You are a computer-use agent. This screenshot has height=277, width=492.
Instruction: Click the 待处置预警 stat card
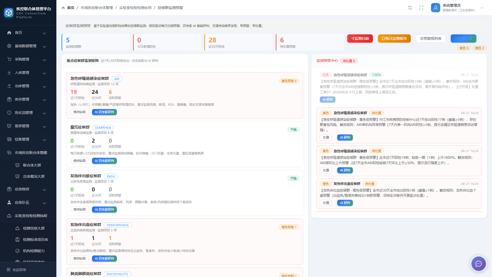click(310, 42)
